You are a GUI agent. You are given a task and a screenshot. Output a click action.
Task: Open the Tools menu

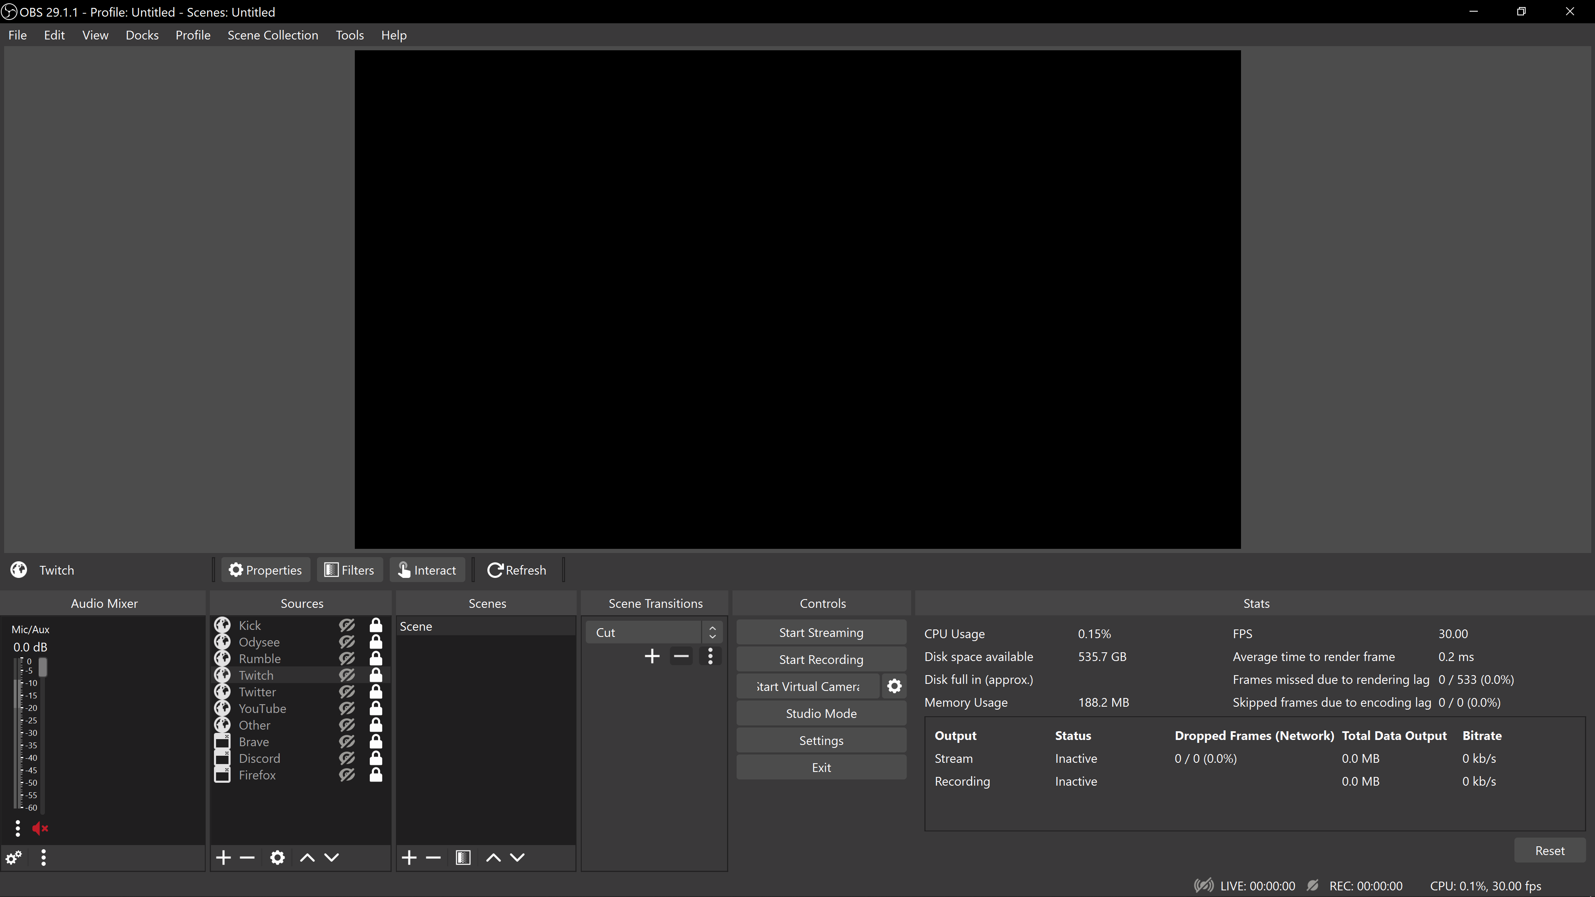[350, 35]
